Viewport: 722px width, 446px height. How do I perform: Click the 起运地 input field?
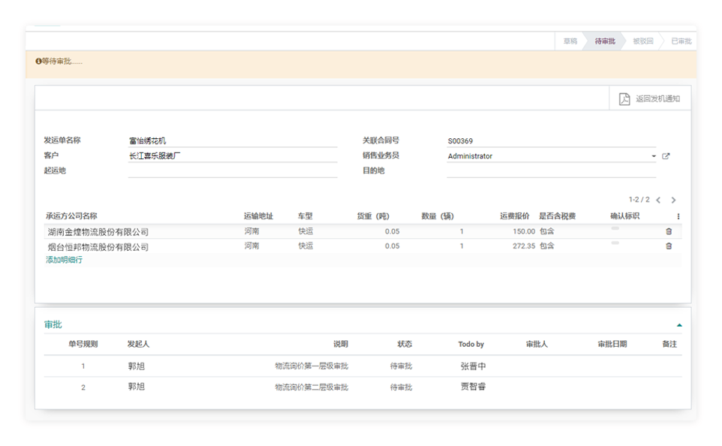coord(233,171)
